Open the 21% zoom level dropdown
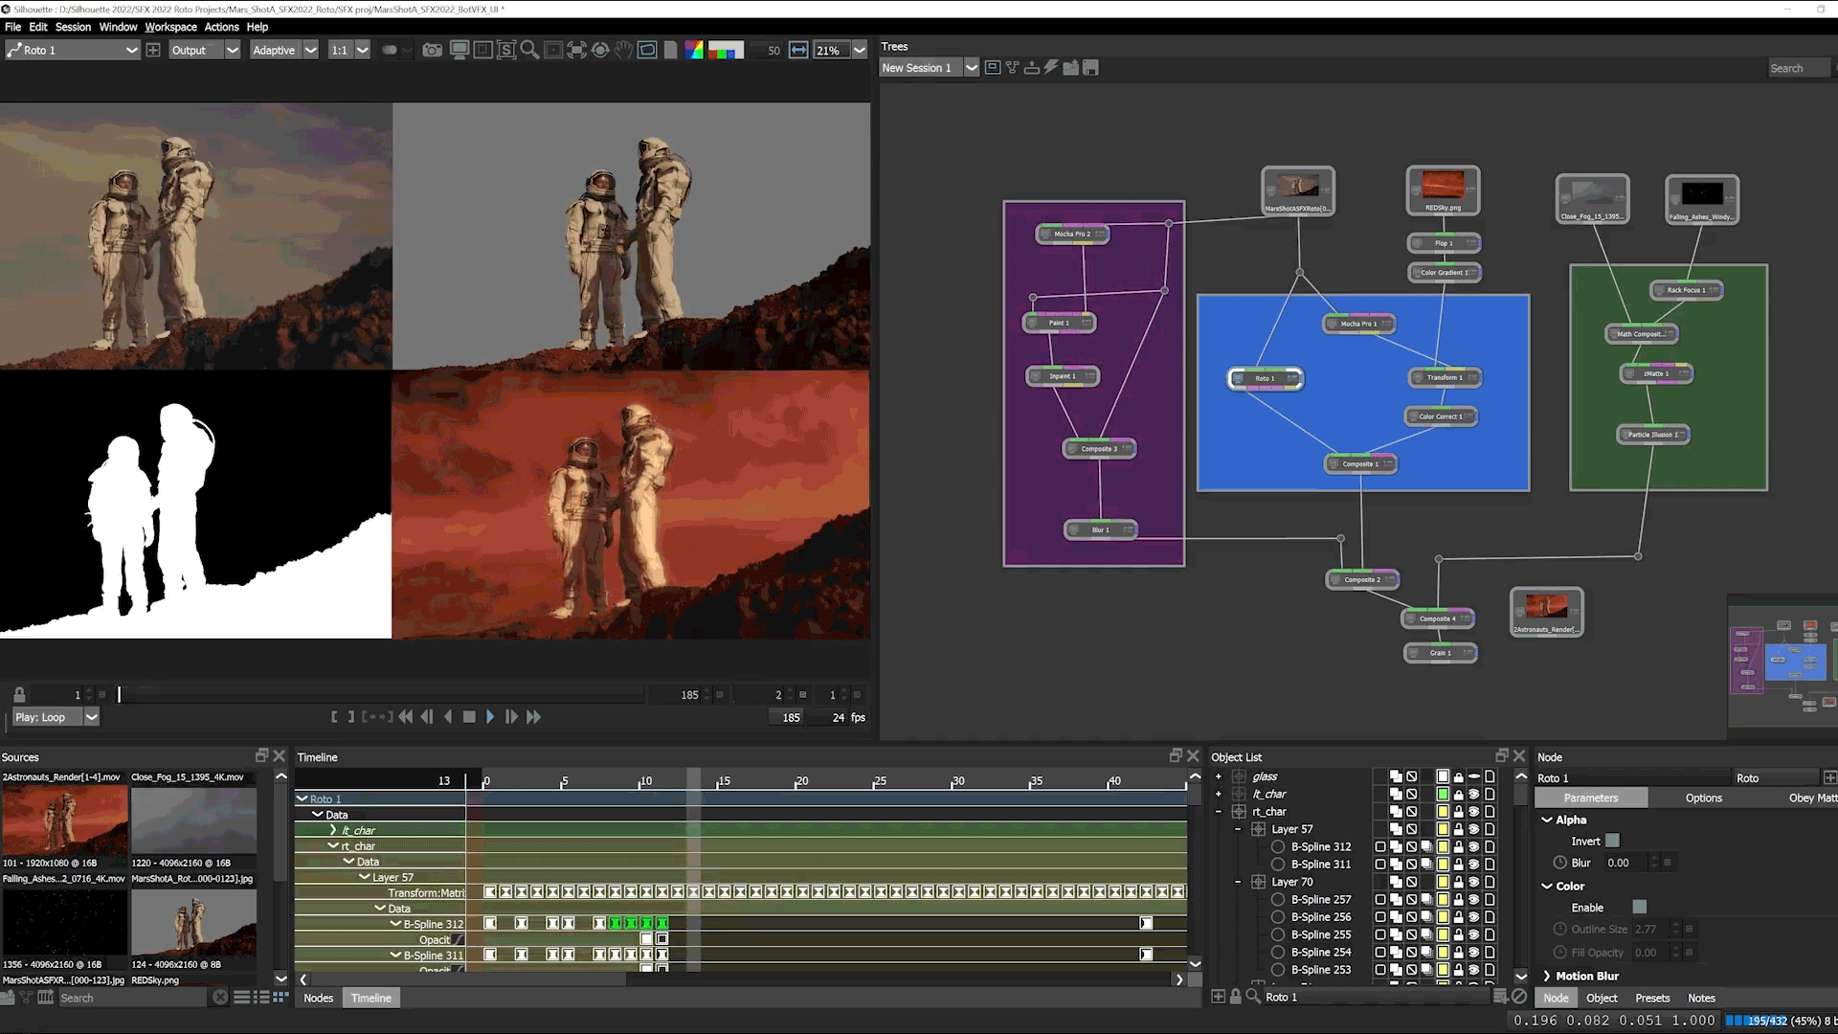1838x1034 pixels. [x=860, y=50]
